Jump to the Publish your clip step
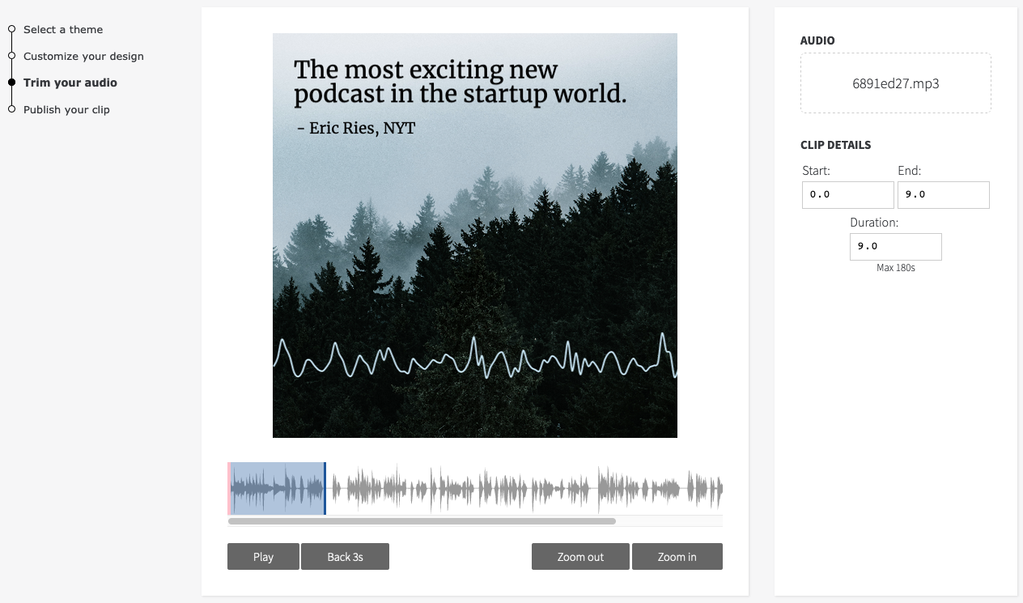This screenshot has width=1023, height=603. tap(66, 109)
